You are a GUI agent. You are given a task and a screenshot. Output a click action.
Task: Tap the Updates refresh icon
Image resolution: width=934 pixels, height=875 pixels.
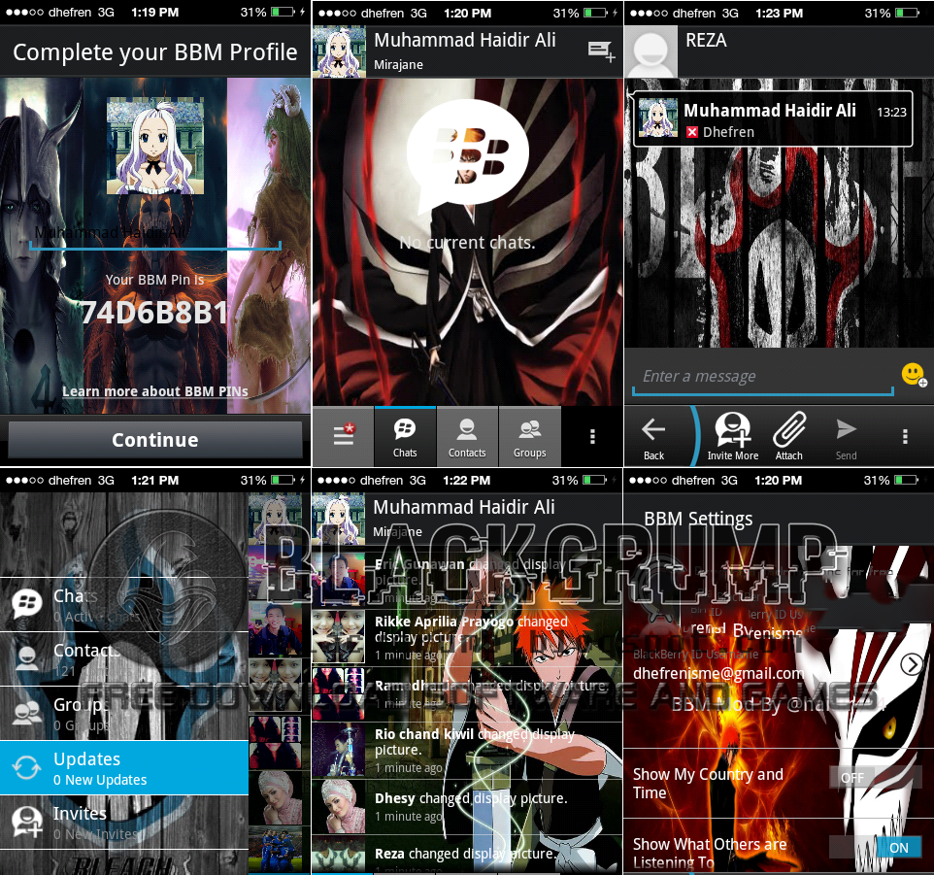(27, 768)
